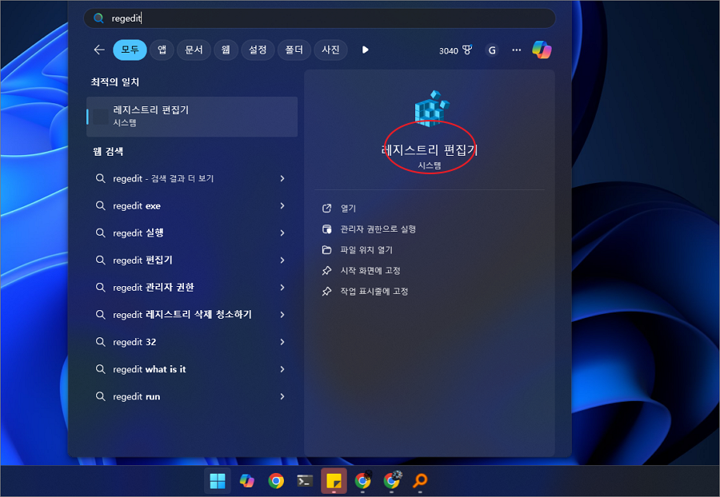Click the magnifier beside 'regedit run'
This screenshot has height=497, width=720.
pos(100,396)
